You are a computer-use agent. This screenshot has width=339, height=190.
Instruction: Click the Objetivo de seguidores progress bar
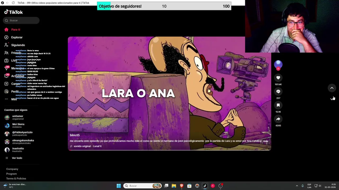point(164,6)
